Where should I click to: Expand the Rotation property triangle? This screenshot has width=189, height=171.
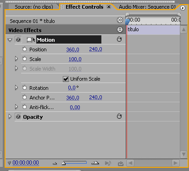coord(17,88)
